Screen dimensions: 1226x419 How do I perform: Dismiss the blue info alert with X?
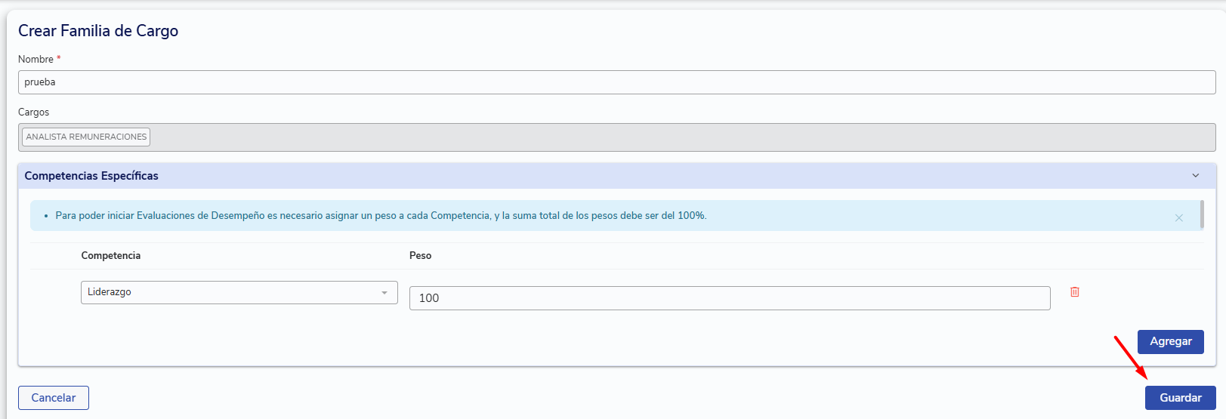point(1178,217)
